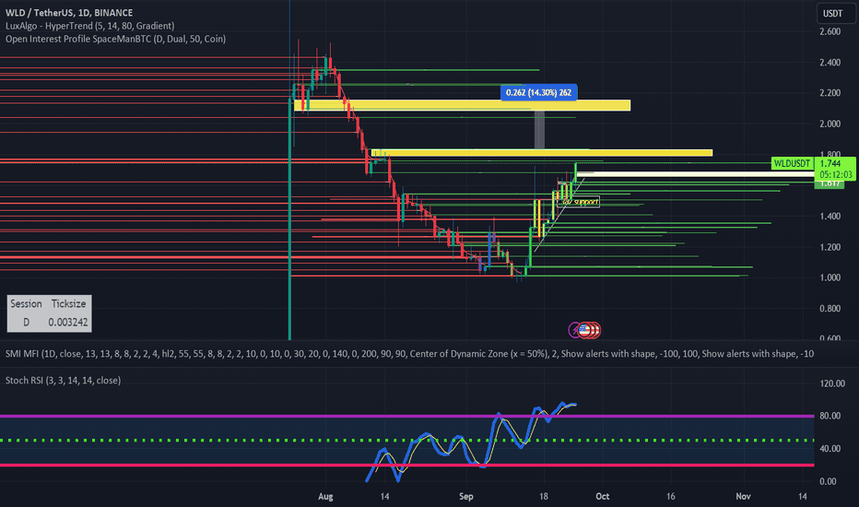859x507 pixels.
Task: Click the 0.003242 ticksize value
Action: (68, 323)
